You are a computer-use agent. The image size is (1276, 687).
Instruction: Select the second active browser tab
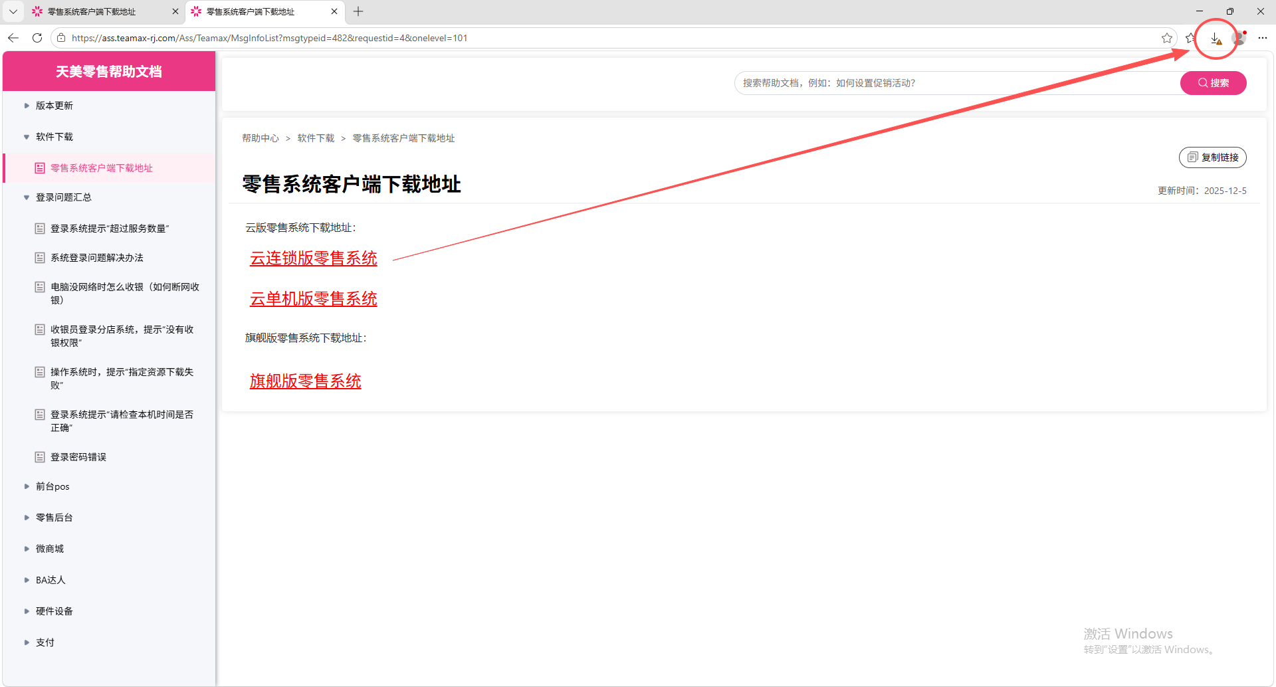[265, 11]
